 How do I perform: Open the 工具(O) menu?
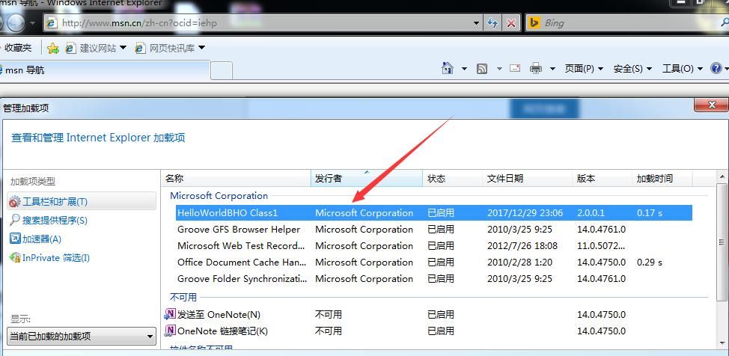[x=682, y=69]
